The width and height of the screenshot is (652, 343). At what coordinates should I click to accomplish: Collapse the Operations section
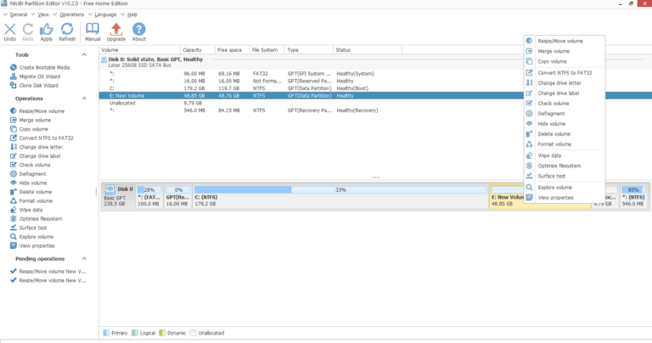[x=84, y=98]
